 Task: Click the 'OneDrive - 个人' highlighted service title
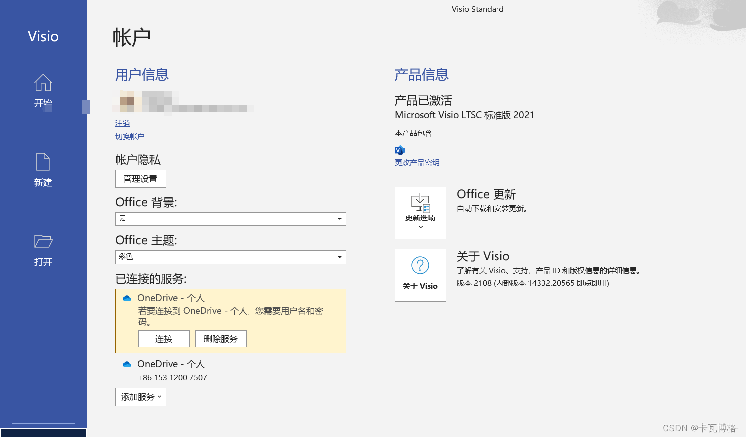click(x=171, y=298)
